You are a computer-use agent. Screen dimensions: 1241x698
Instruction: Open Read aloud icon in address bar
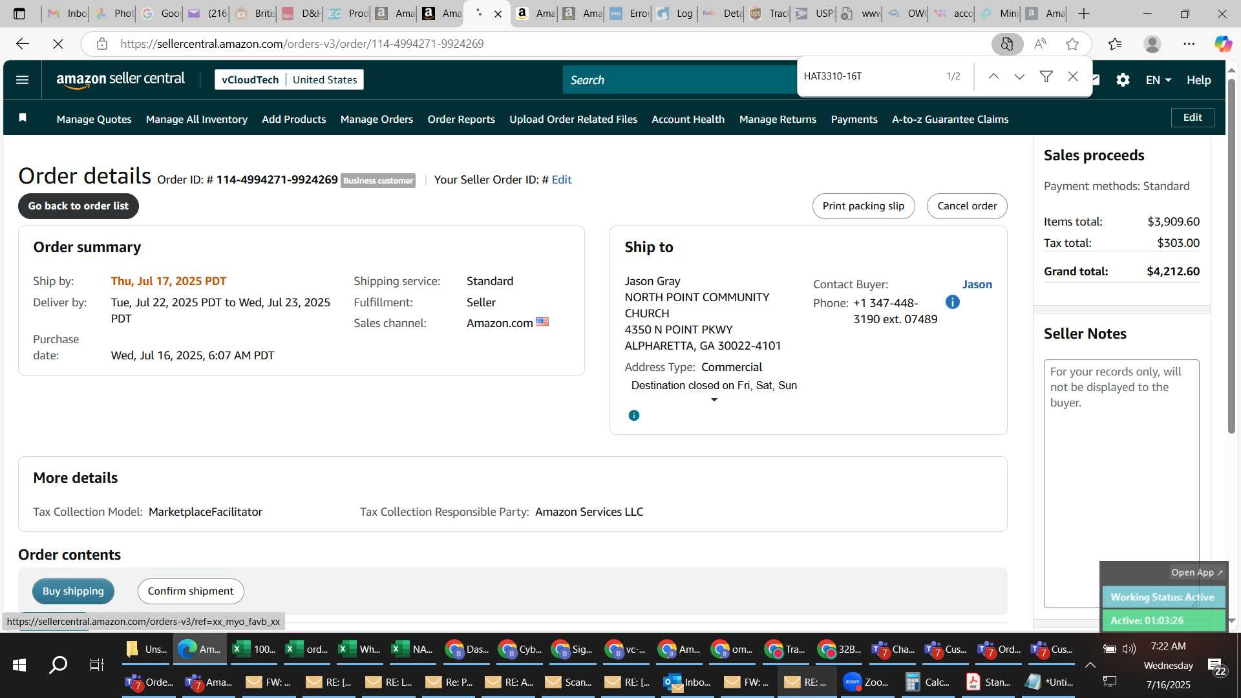click(1040, 44)
